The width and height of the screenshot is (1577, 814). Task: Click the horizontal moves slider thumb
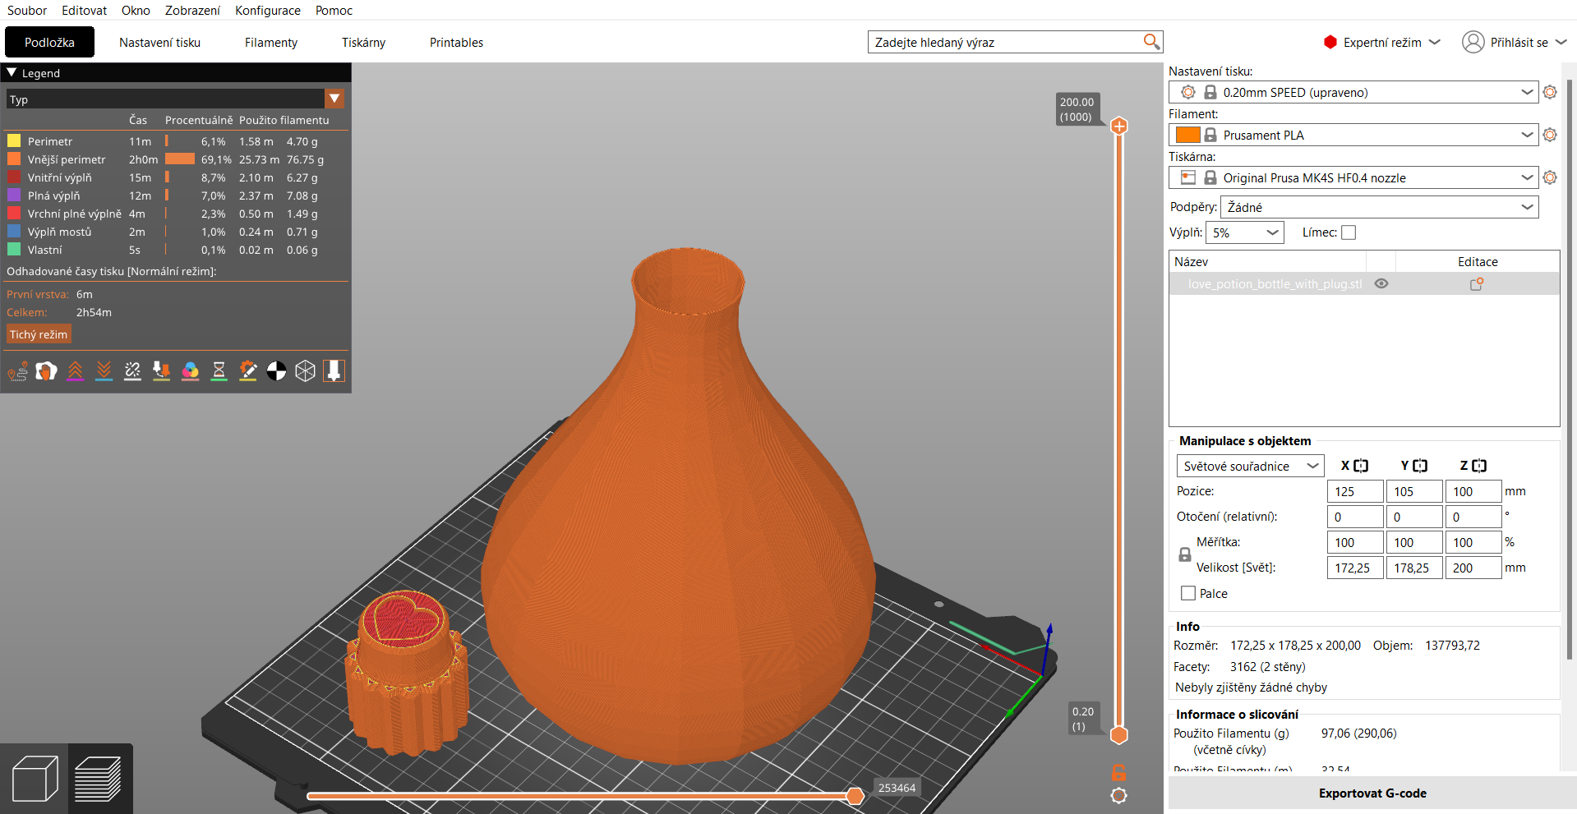855,795
